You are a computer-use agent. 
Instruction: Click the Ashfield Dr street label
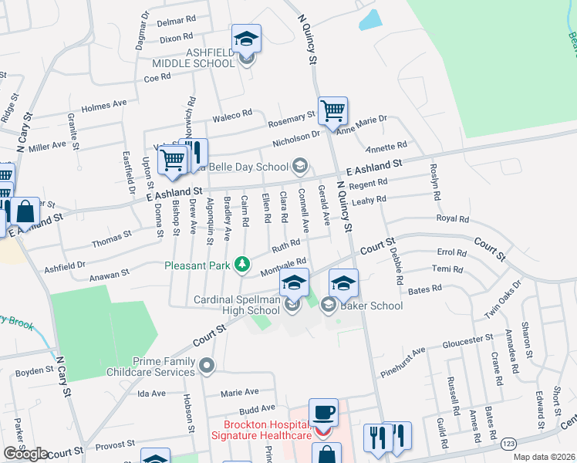click(x=65, y=267)
